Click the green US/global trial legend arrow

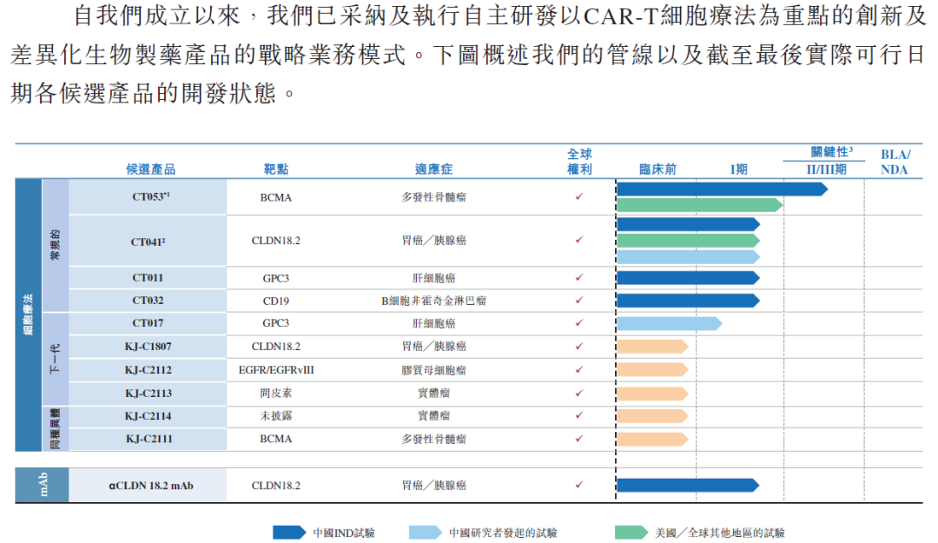pyautogui.click(x=631, y=532)
